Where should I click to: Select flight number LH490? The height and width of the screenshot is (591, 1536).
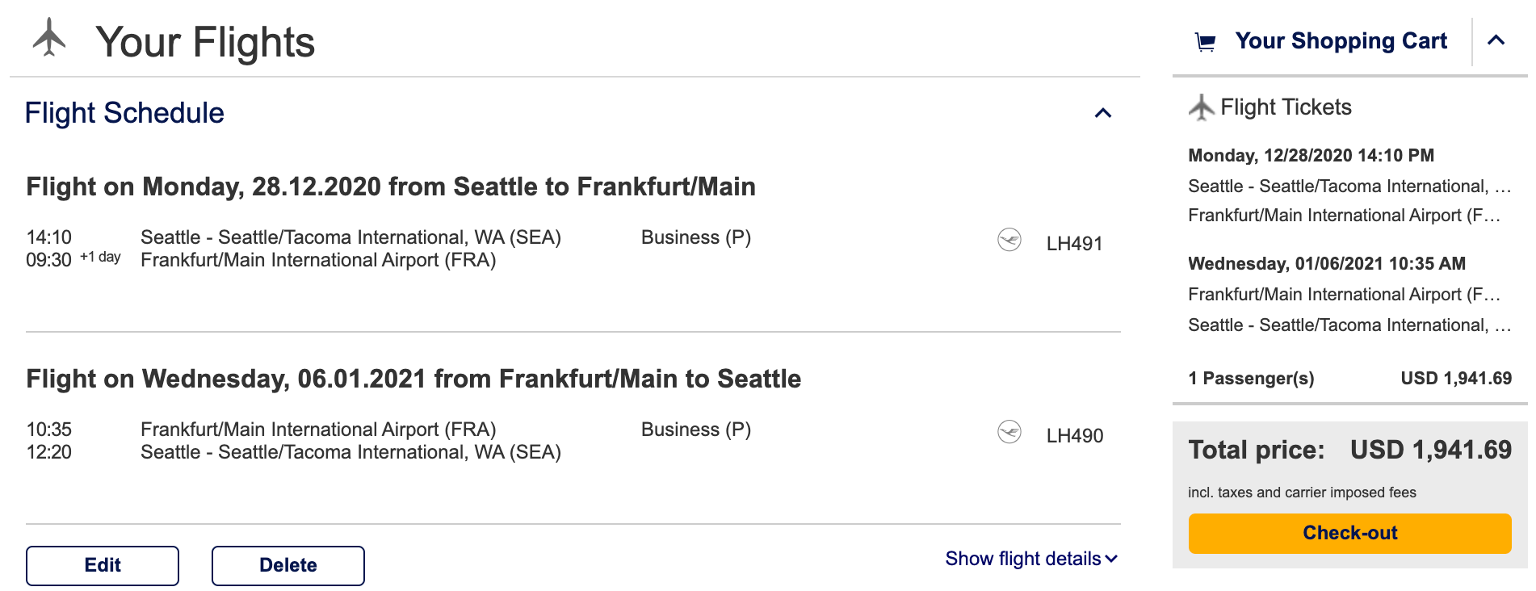point(1074,436)
